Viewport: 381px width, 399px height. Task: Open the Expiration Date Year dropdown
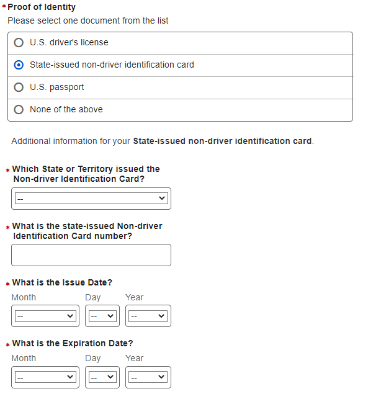[148, 377]
